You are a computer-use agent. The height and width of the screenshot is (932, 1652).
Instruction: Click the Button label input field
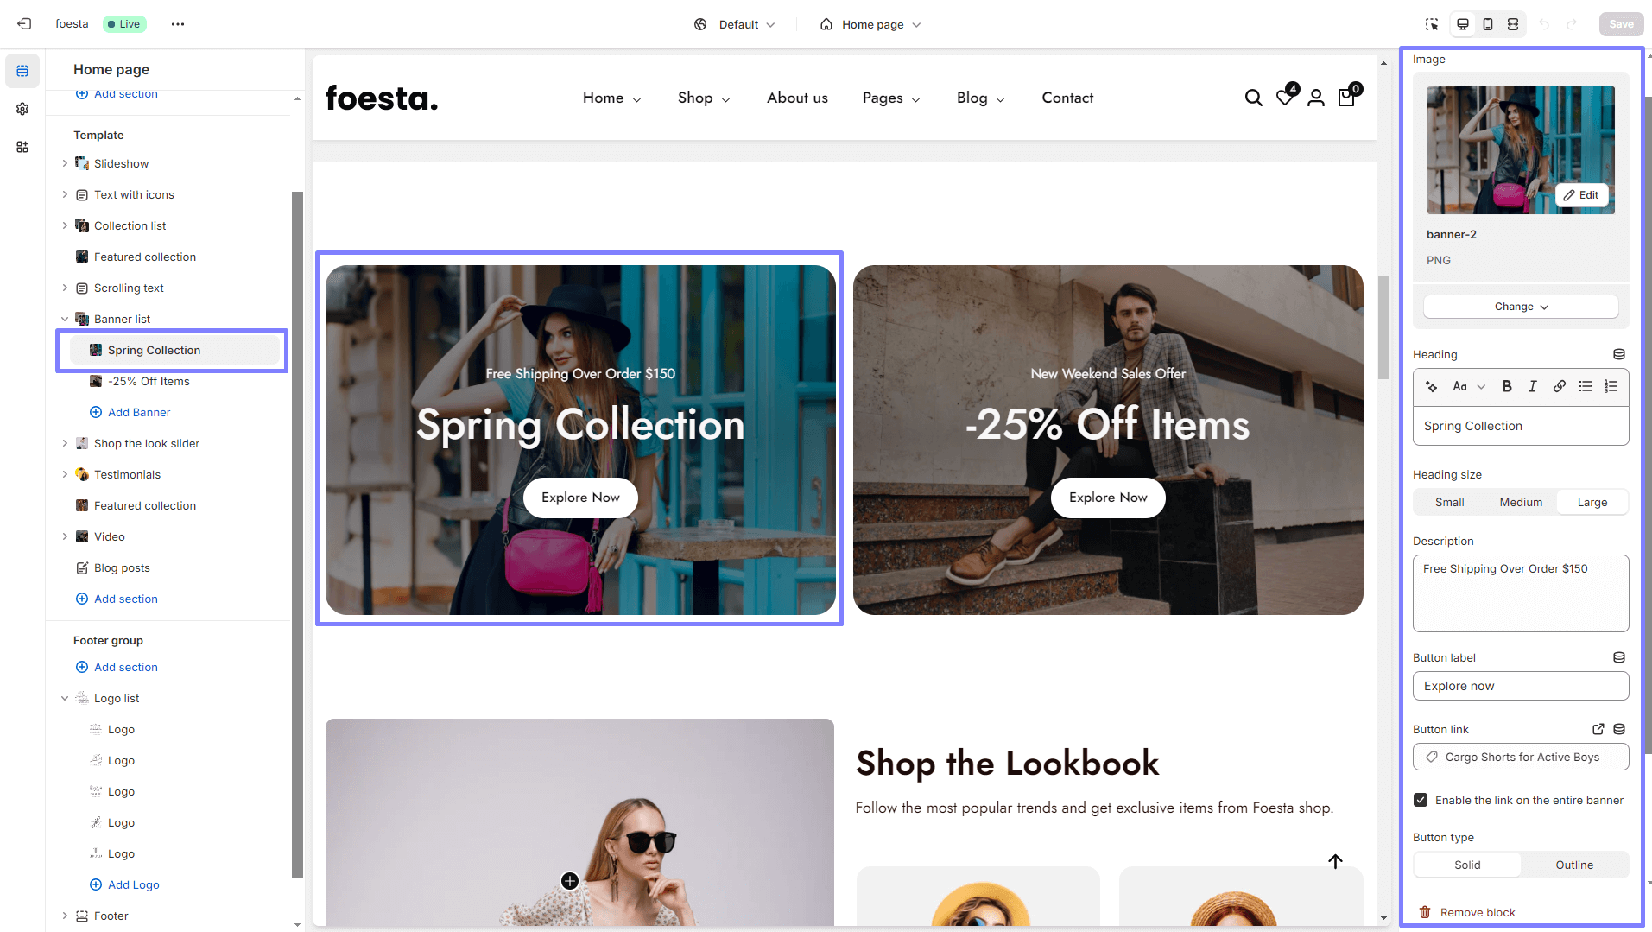pyautogui.click(x=1521, y=686)
